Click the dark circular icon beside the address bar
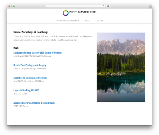The height and width of the screenshot is (135, 159). tap(108, 6)
